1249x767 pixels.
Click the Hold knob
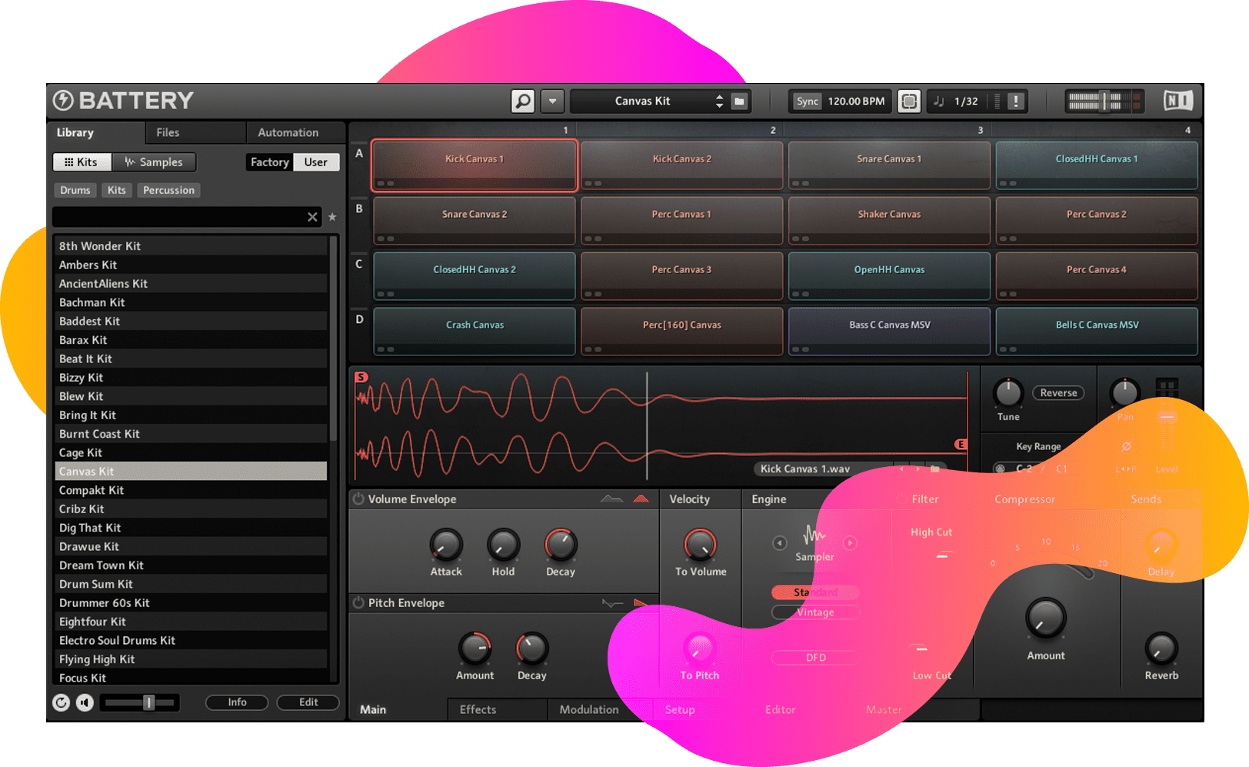tap(504, 545)
